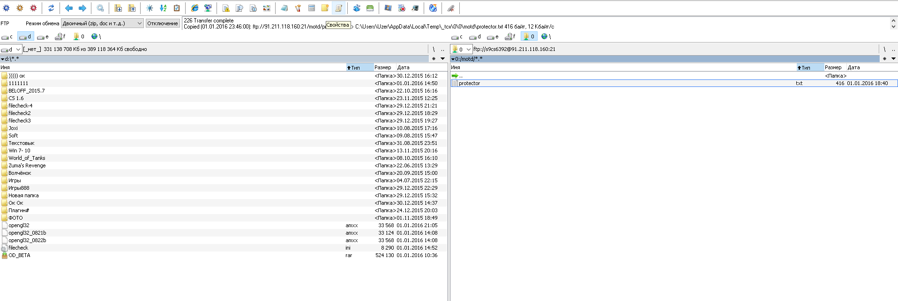Switch right panel to drive e
This screenshot has width=898, height=301.
tap(493, 36)
